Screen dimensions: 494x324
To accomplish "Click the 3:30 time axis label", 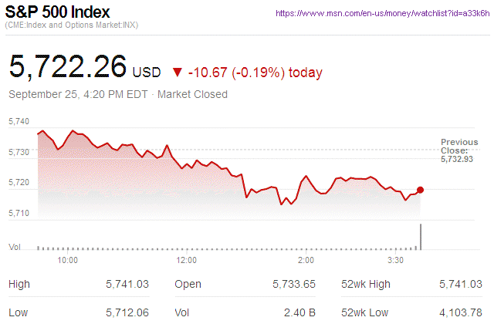I will click(395, 261).
